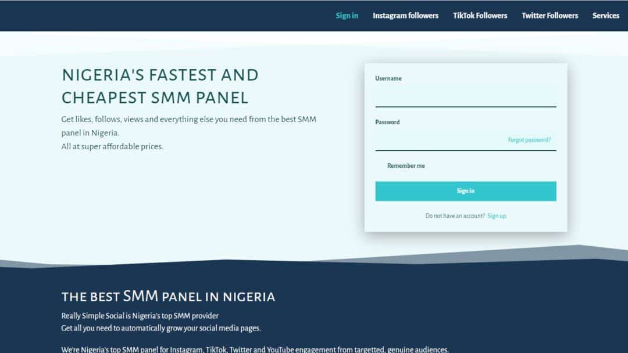This screenshot has height=353, width=628.
Task: Focus the Password input field
Action: click(x=441, y=141)
